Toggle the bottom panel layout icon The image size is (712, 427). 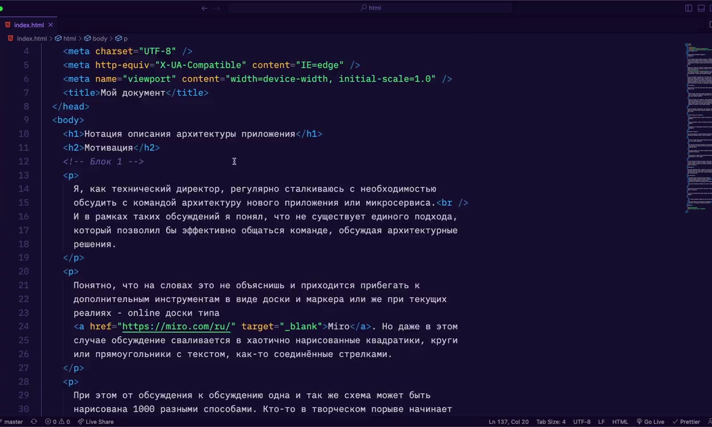[700, 8]
